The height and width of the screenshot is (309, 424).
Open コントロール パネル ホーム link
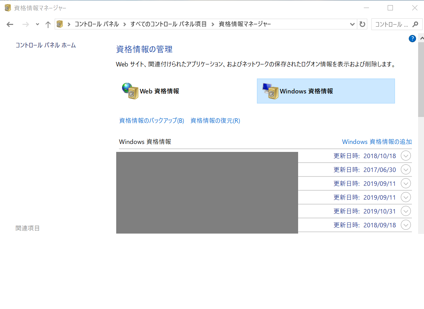[46, 45]
